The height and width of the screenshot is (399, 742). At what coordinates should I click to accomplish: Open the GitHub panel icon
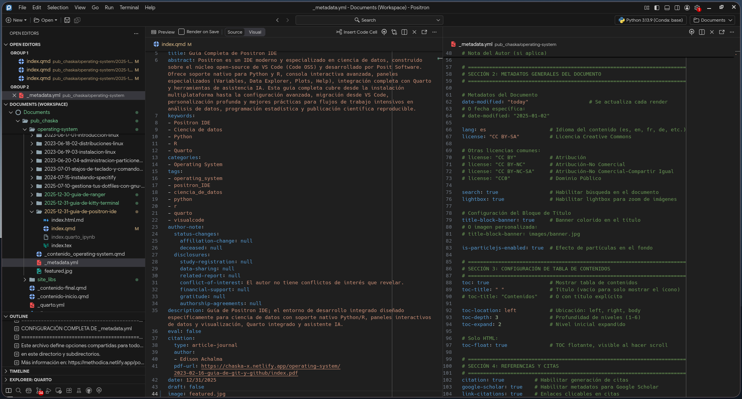89,391
